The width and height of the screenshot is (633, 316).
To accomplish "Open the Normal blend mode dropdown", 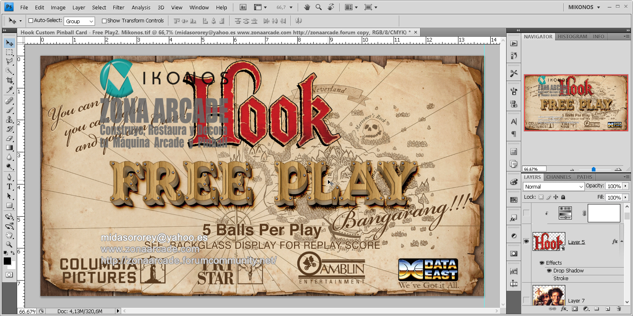I will [553, 187].
